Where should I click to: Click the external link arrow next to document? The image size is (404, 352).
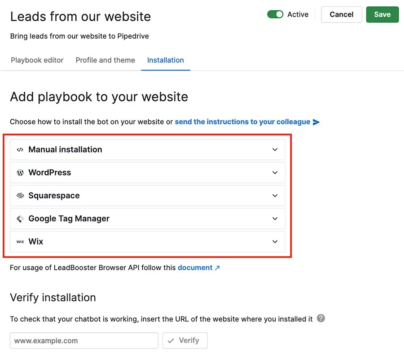[217, 268]
